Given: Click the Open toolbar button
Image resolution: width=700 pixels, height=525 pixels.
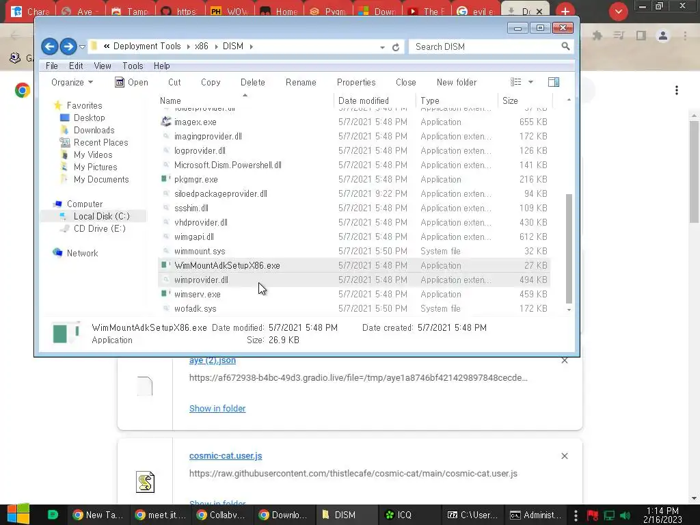Looking at the screenshot, I should (132, 82).
